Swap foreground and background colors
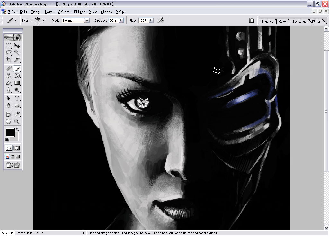Image resolution: width=329 pixels, height=236 pixels. [17, 129]
